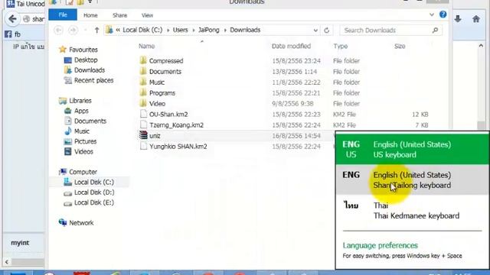
Task: Open Favourites in navigation pane
Action: pyautogui.click(x=83, y=50)
